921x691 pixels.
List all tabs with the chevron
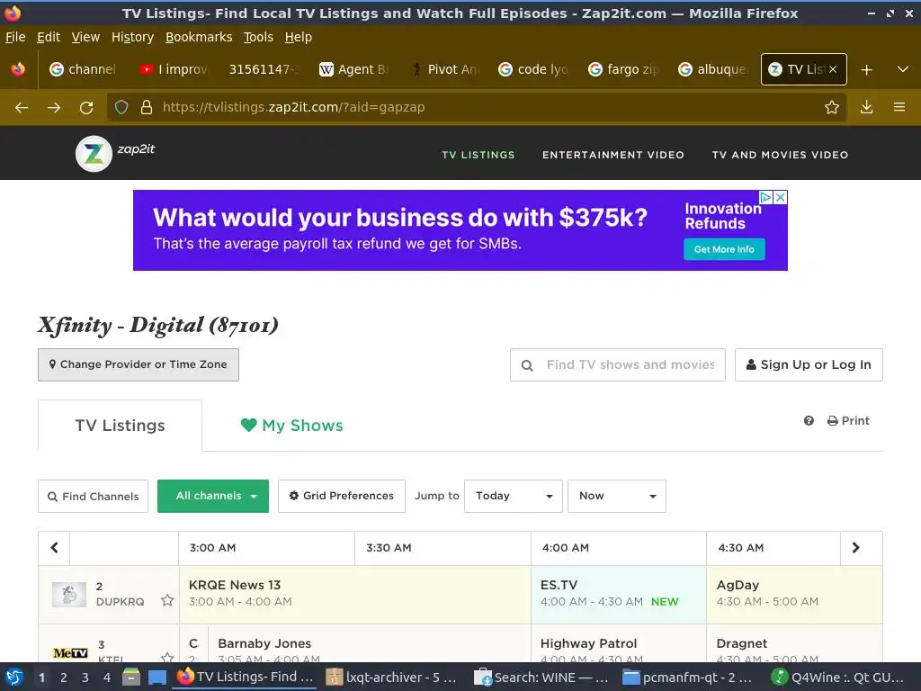pos(903,69)
